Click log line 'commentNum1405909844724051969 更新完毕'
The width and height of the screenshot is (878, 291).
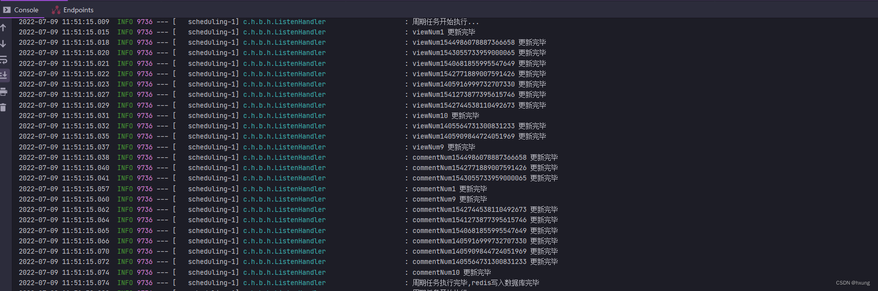[485, 251]
